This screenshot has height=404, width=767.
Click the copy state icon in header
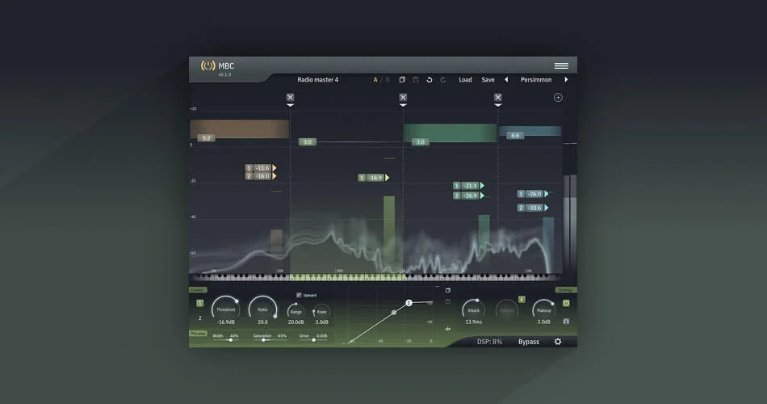[402, 80]
